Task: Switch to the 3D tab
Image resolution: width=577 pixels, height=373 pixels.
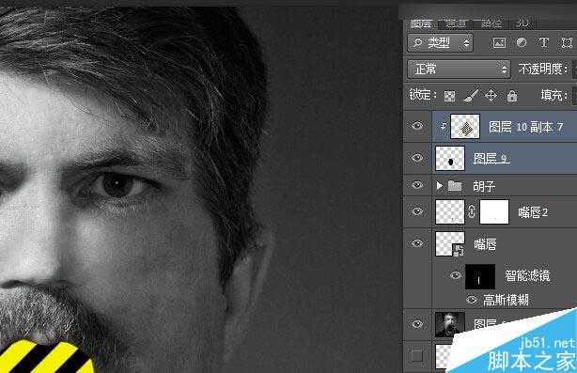Action: tap(522, 23)
